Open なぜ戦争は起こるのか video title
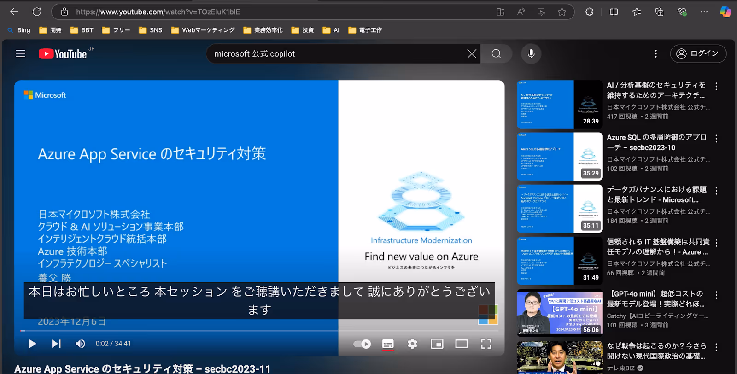Screen dimensions: 737x374 tap(656, 351)
